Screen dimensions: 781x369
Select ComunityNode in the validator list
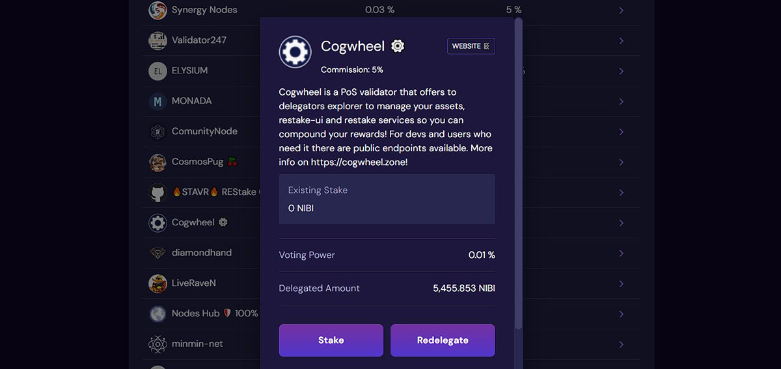point(204,131)
